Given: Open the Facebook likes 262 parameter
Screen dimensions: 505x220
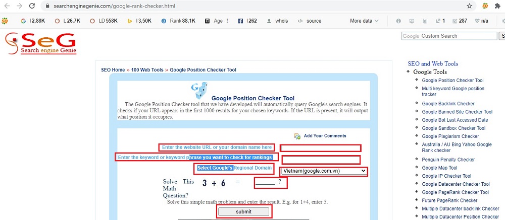Looking at the screenshot, I should (x=247, y=21).
